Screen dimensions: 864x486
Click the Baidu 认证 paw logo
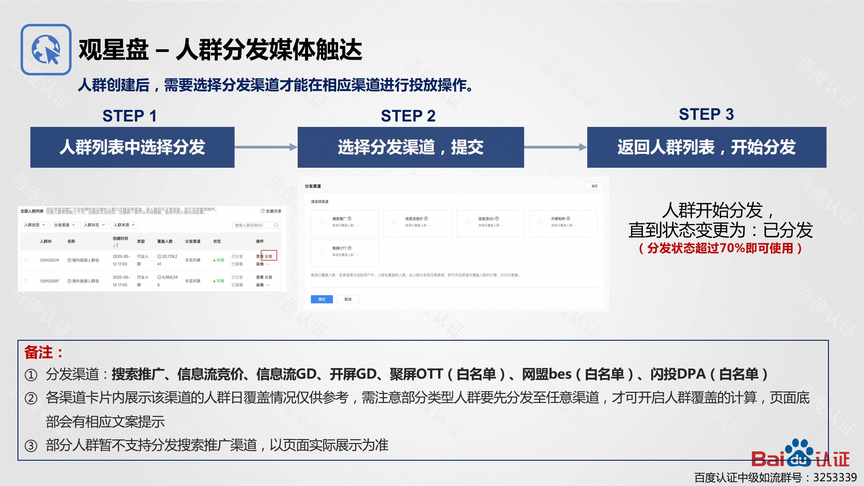coord(800,453)
